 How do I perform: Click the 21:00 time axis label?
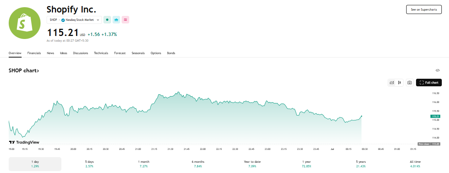[x=138, y=149]
